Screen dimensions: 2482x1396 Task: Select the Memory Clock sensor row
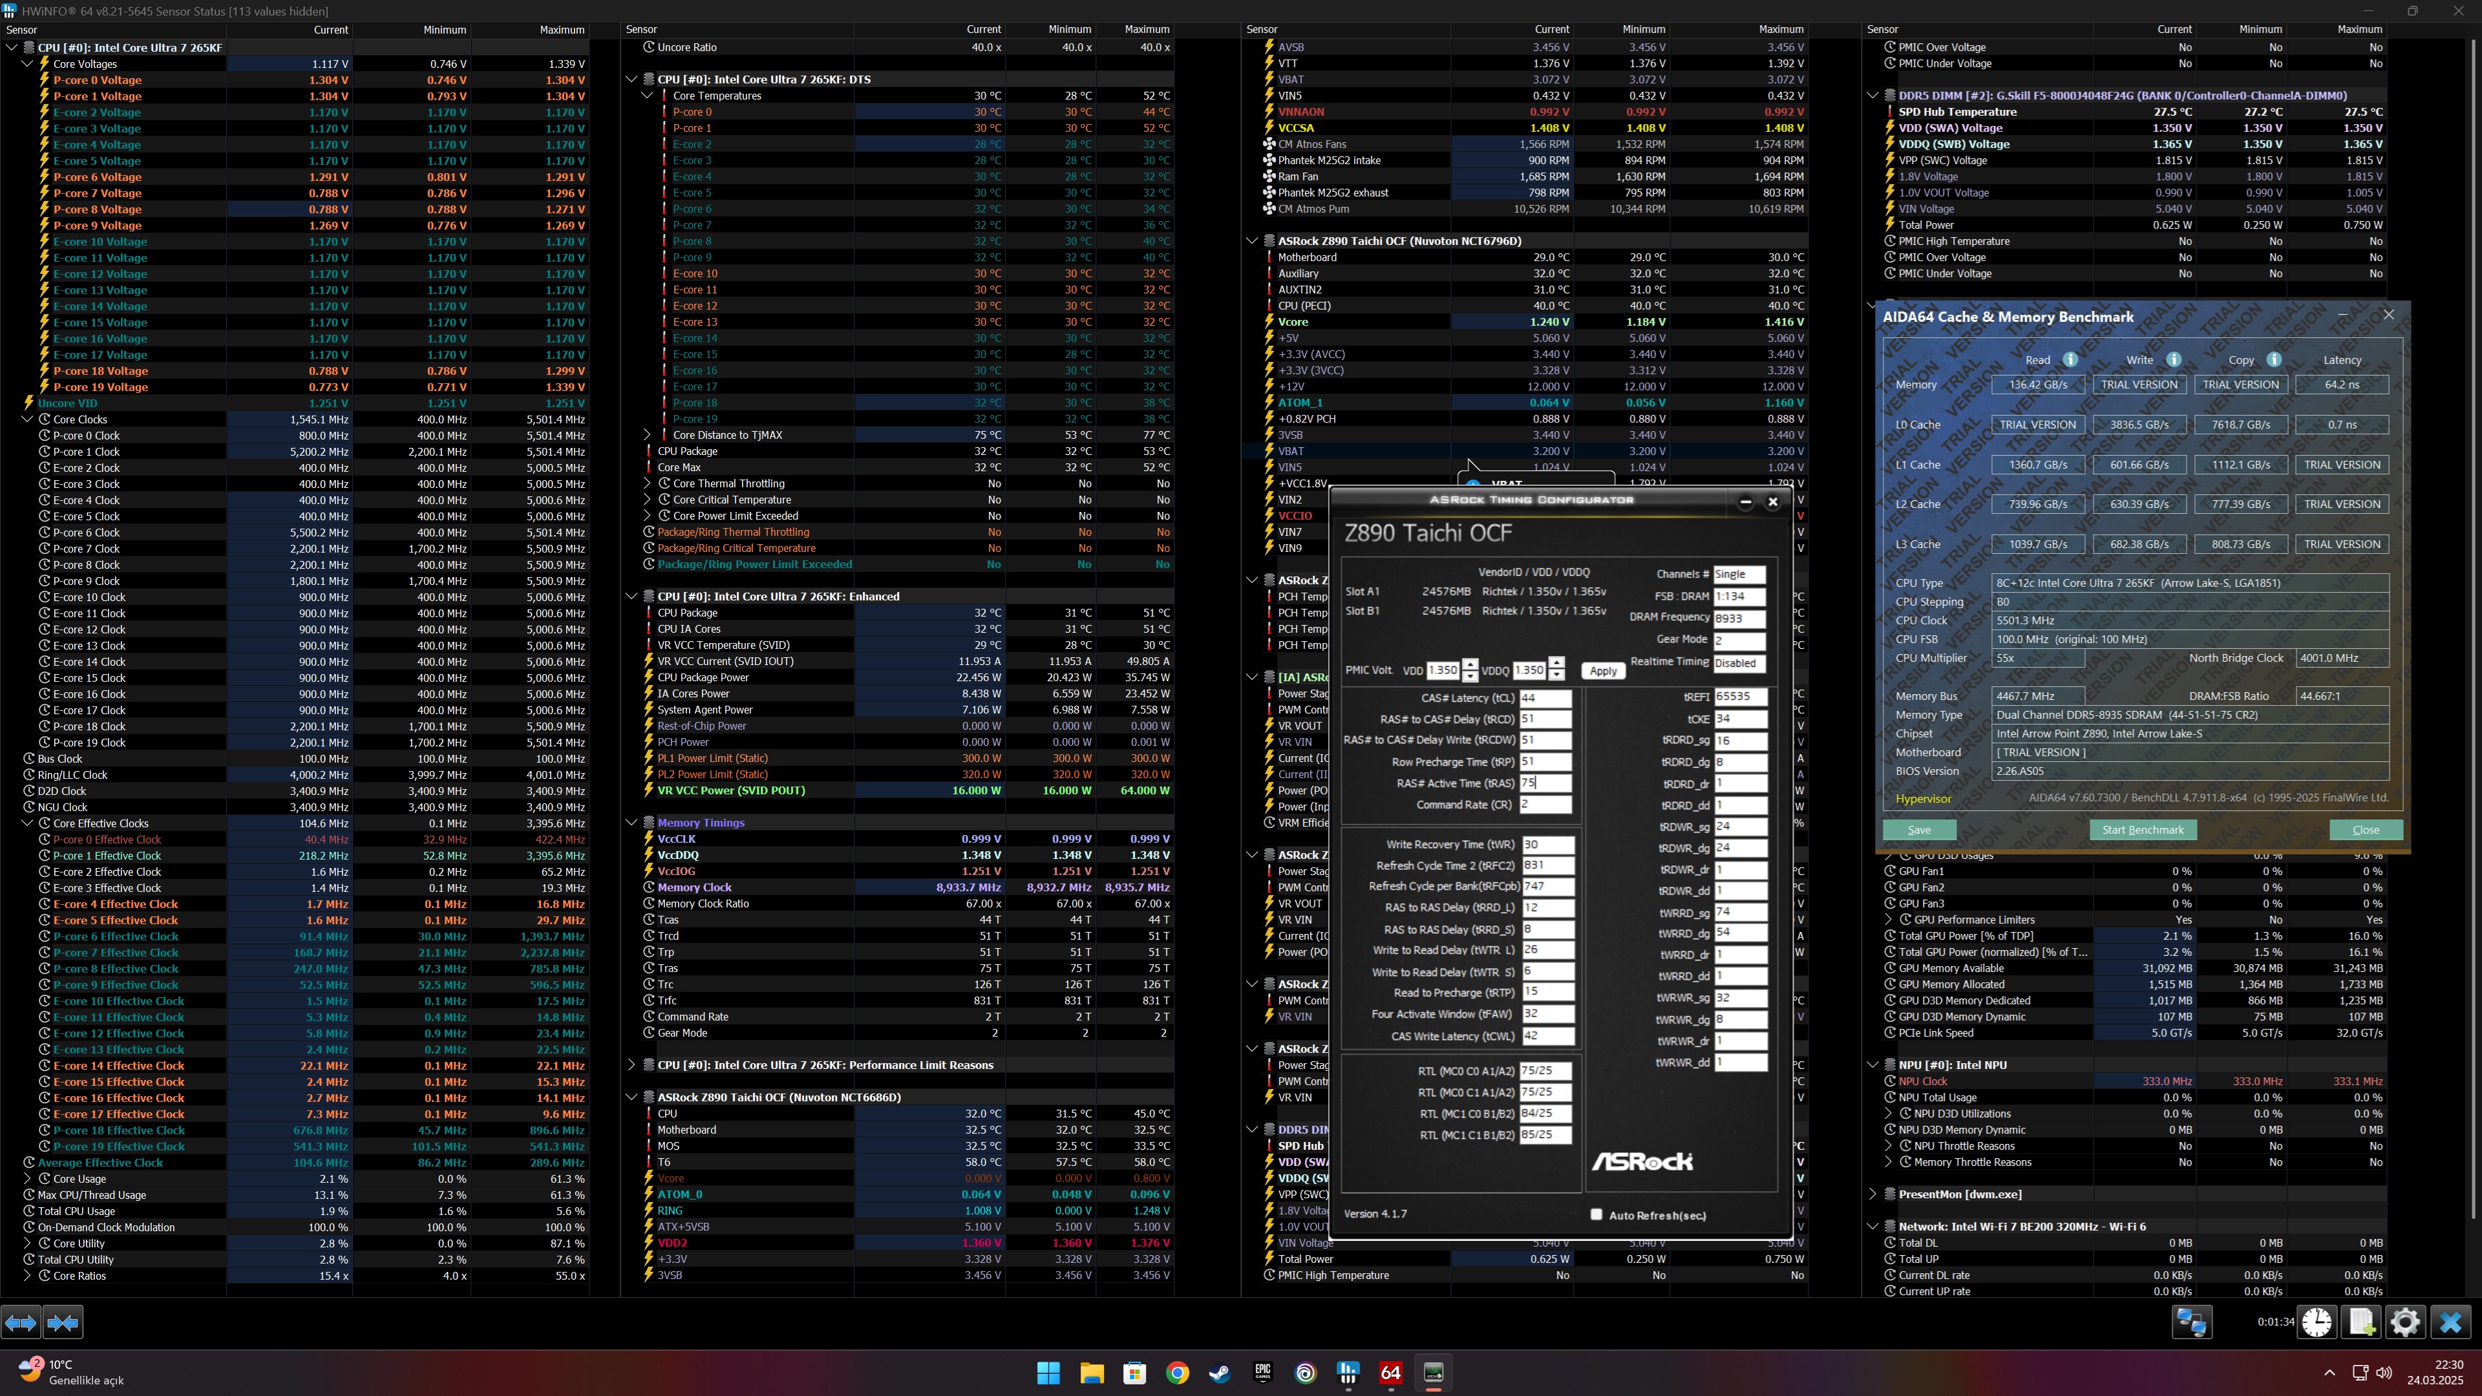[x=898, y=887]
